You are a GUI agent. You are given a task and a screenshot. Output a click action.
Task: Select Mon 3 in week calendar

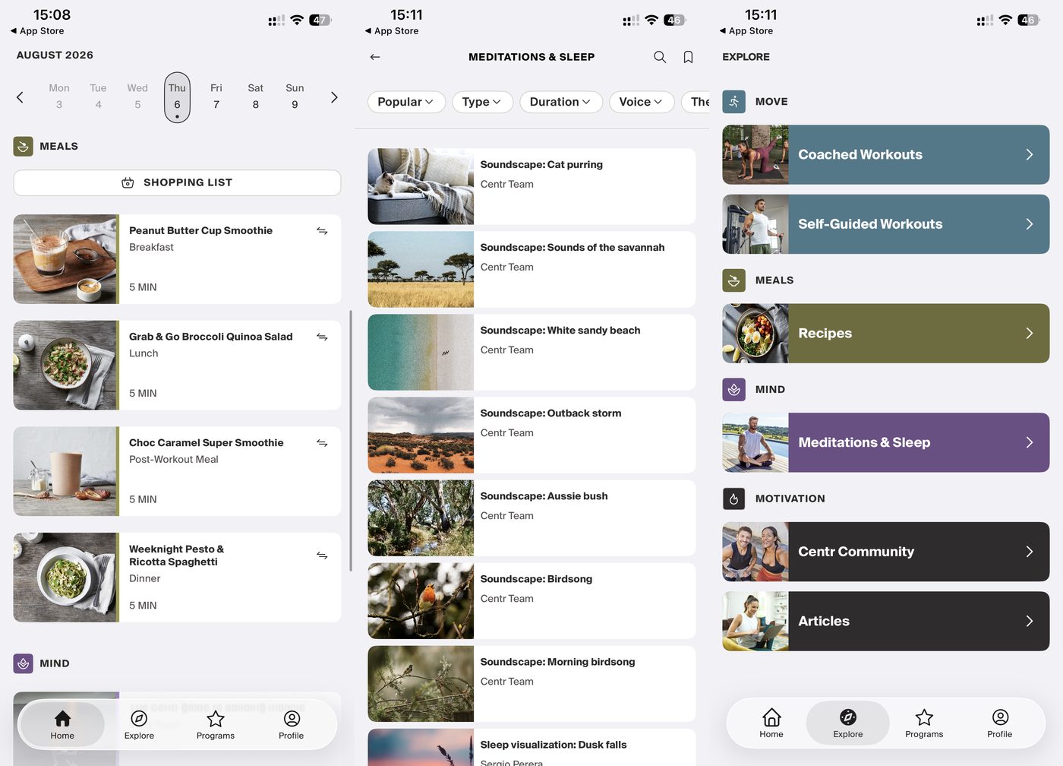(x=59, y=97)
